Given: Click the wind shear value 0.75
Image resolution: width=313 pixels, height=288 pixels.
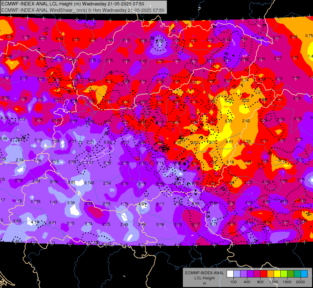Looking at the screenshot, I should click(309, 36).
